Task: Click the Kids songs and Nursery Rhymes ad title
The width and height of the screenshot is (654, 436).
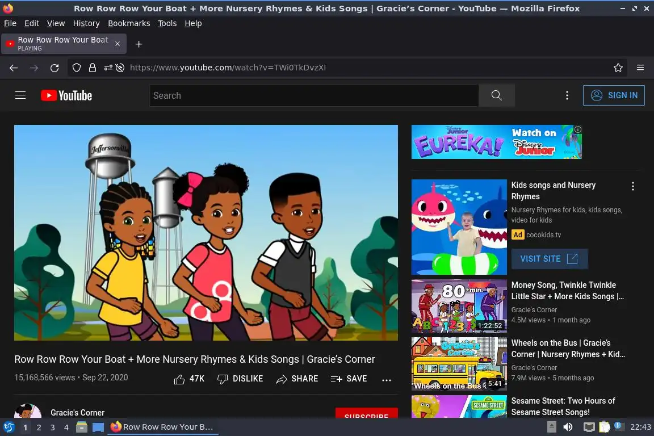Action: pyautogui.click(x=554, y=191)
